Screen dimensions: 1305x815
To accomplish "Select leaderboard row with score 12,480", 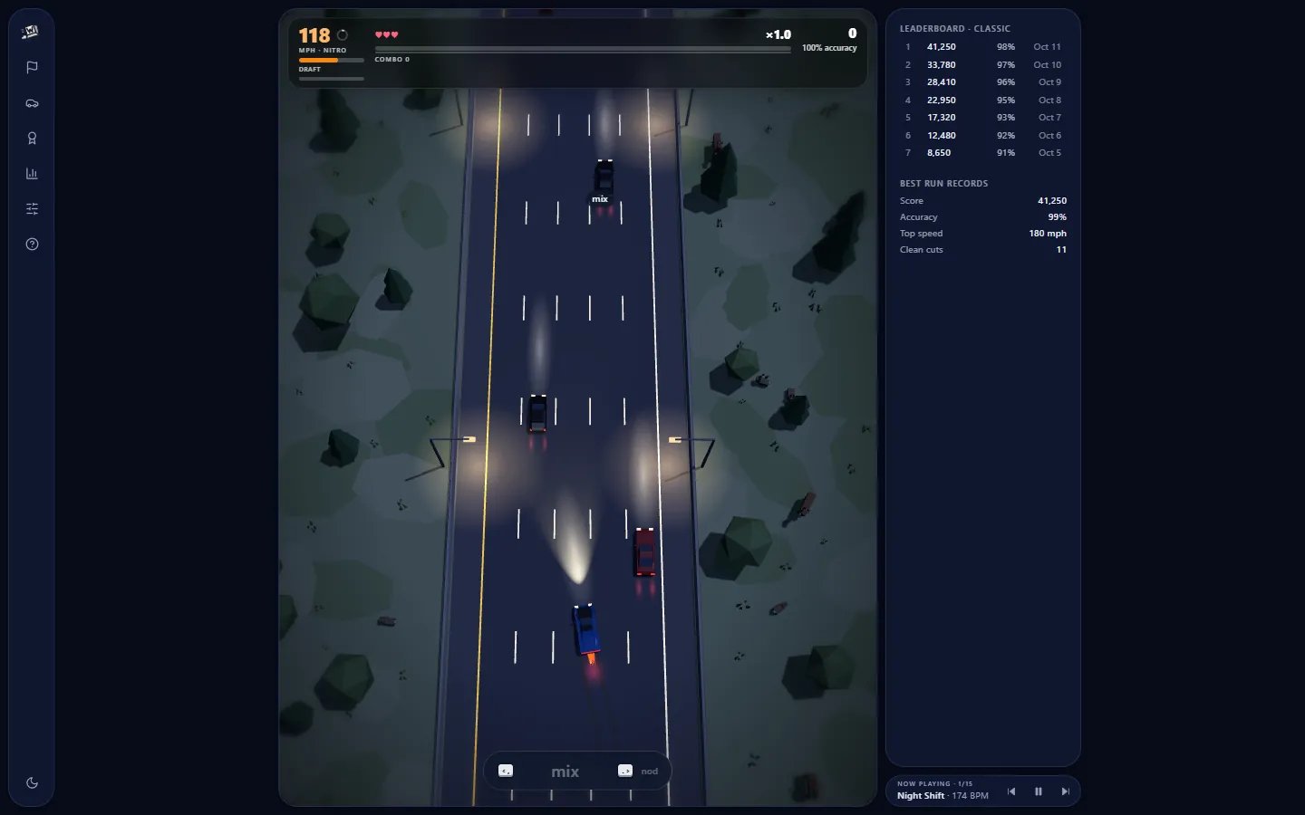I will [x=983, y=136].
